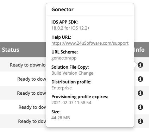Click the iOS APP SDK version text
This screenshot has height=132, width=150.
click(70, 28)
